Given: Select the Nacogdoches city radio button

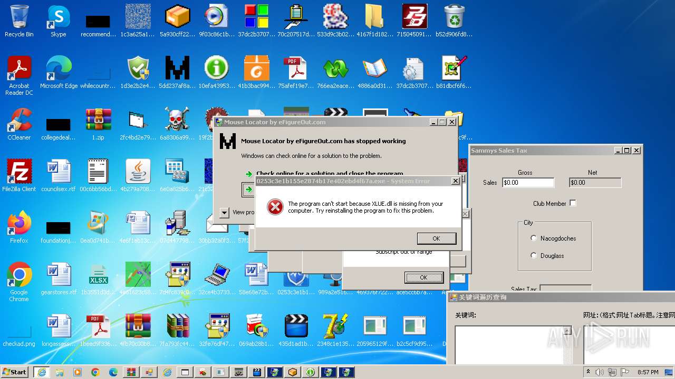Looking at the screenshot, I should 534,238.
